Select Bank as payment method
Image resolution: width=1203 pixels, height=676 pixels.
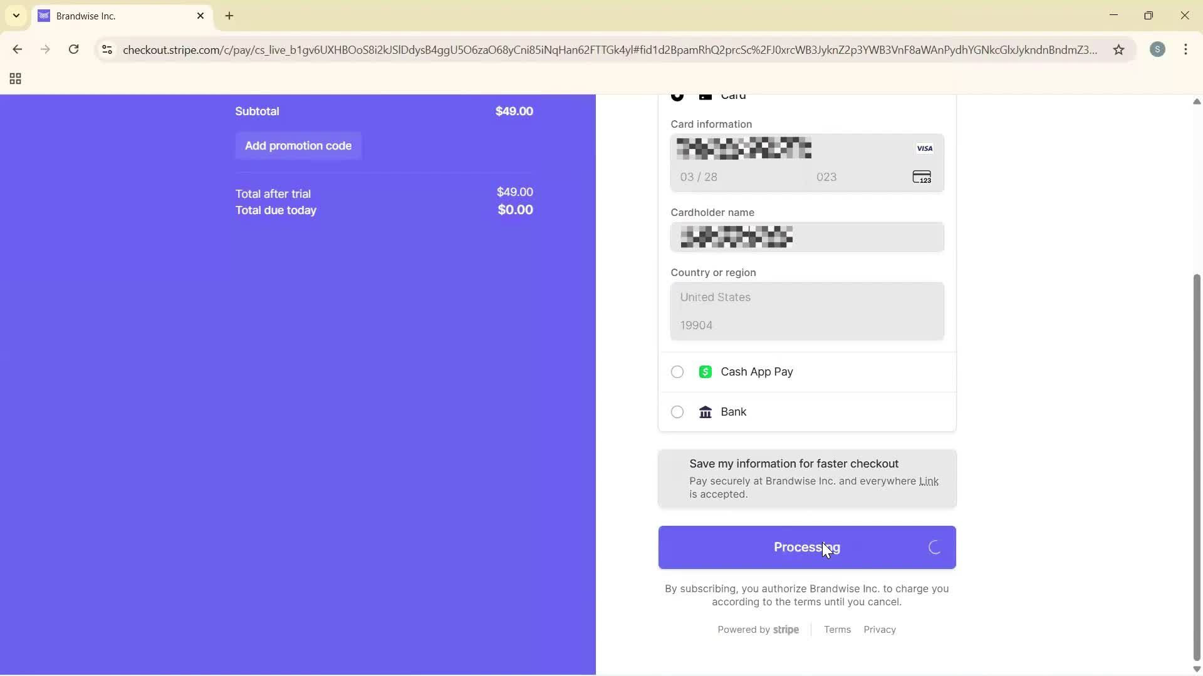click(x=677, y=412)
